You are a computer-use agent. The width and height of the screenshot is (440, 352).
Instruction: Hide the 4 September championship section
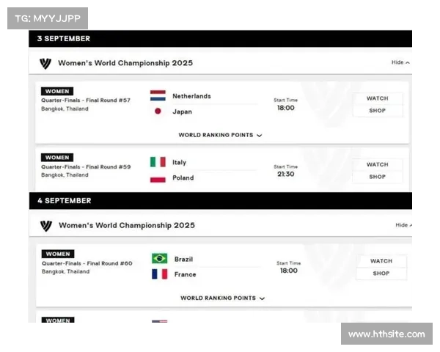(x=404, y=225)
